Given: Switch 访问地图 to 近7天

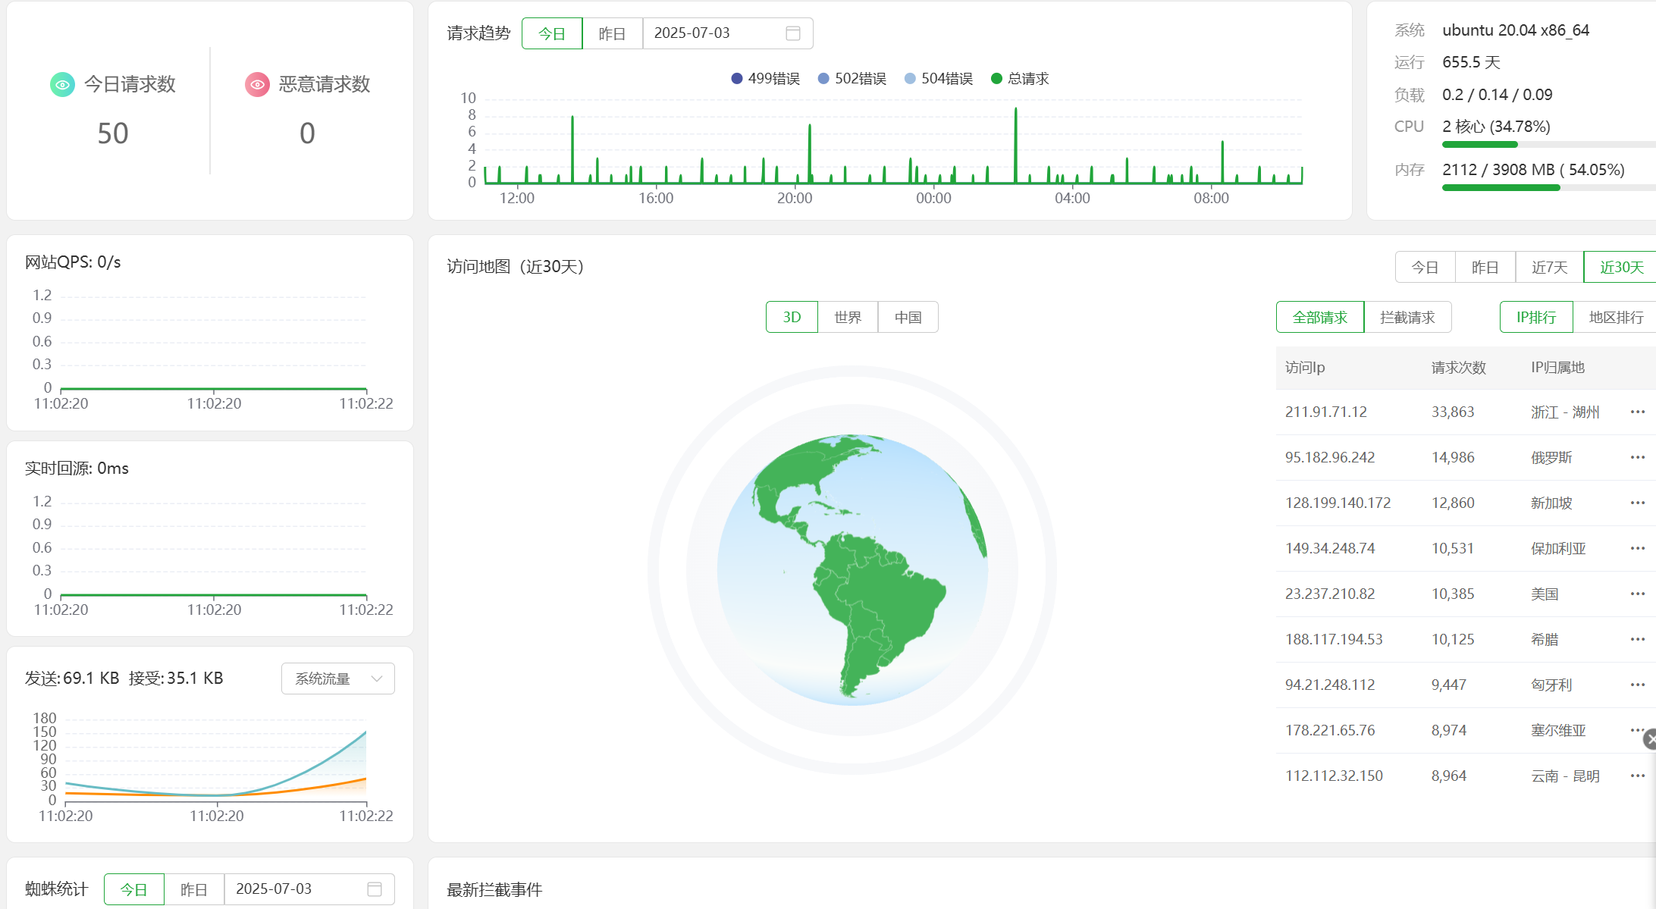Looking at the screenshot, I should coord(1549,267).
